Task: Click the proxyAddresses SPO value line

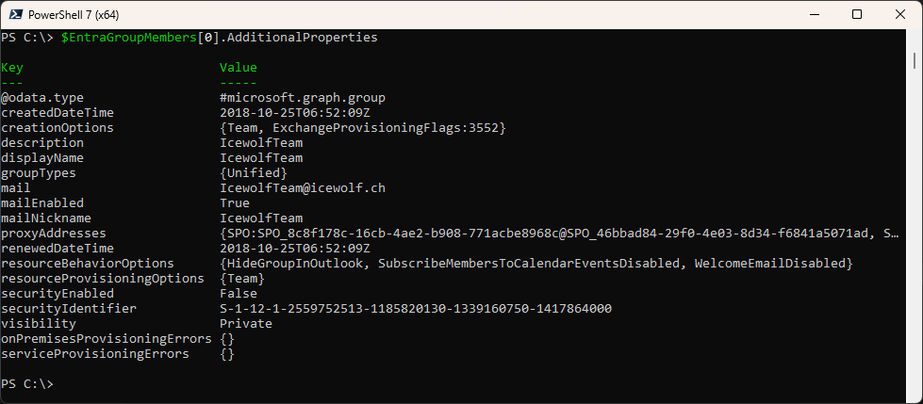Action: 559,234
